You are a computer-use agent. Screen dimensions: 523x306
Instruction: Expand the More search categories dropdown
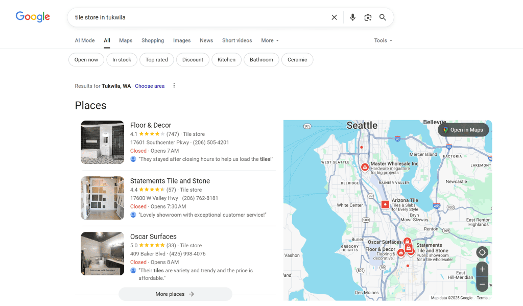(x=270, y=40)
